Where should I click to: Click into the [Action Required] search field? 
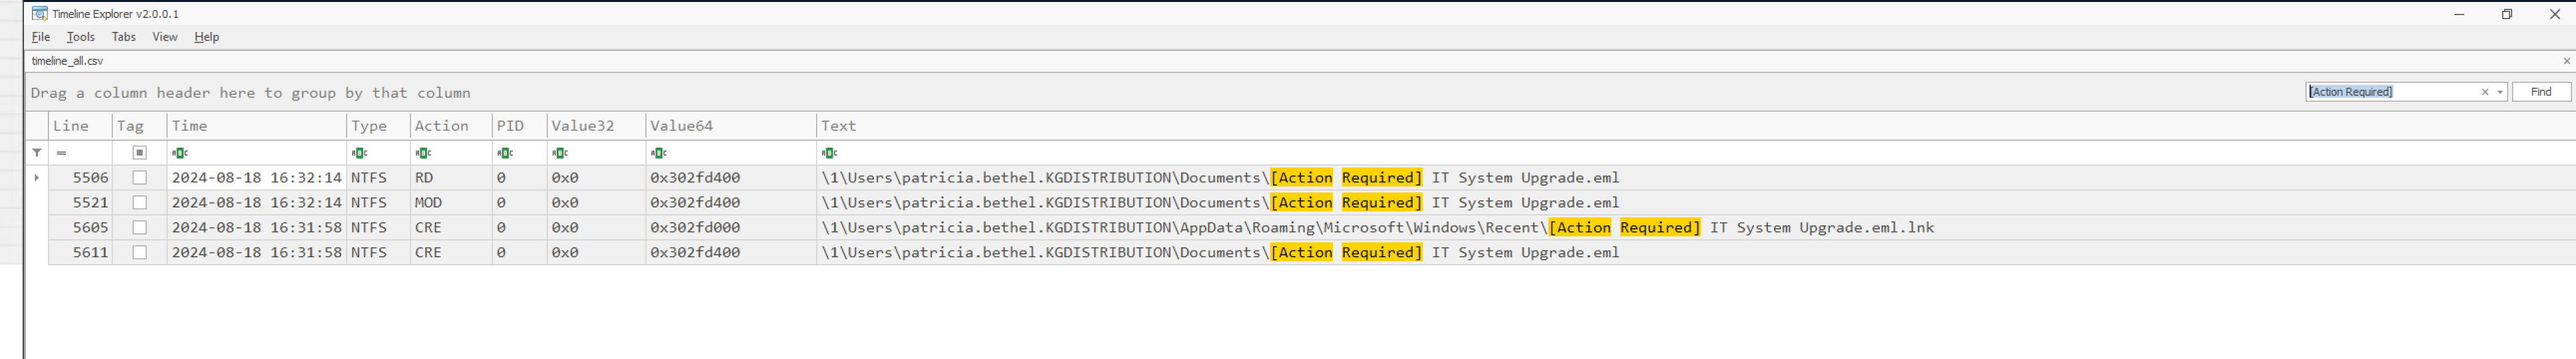click(2390, 92)
